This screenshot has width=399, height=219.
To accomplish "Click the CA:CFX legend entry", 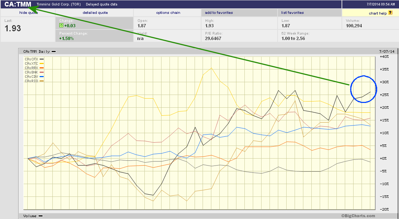I will click(34, 59).
